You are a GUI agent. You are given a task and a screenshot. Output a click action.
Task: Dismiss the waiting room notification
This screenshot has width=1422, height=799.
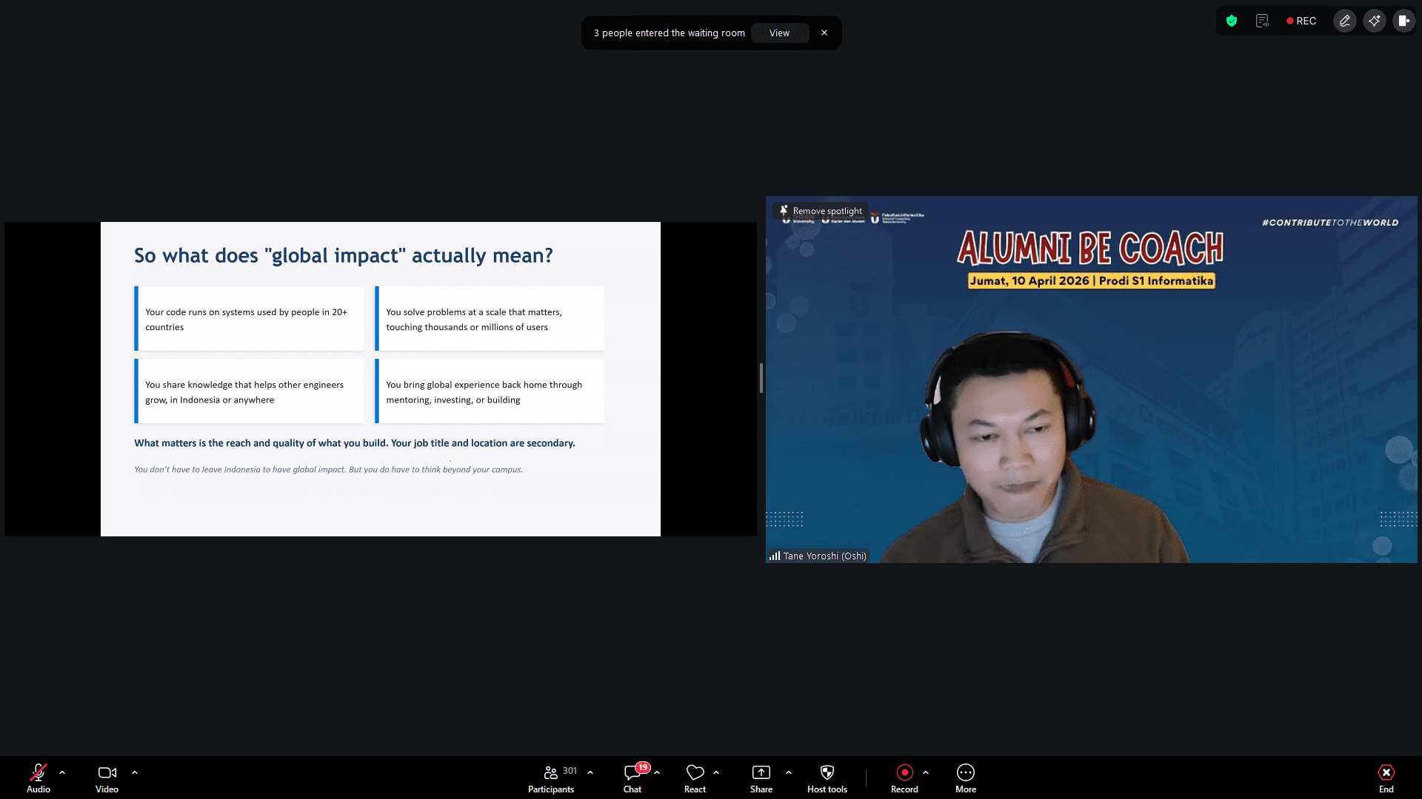(x=824, y=33)
